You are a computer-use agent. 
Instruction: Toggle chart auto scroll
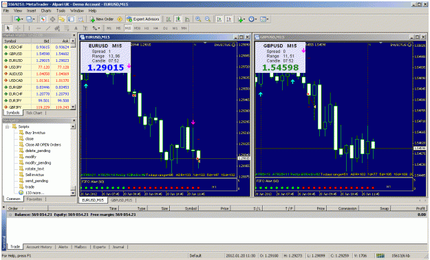(219, 19)
